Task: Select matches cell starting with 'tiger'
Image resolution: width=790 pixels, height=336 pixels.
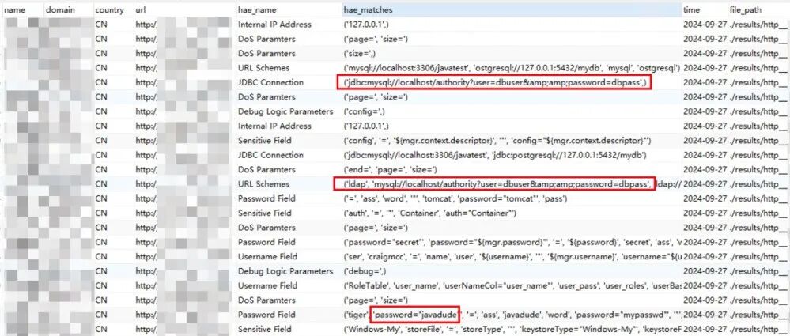Action: click(512, 315)
